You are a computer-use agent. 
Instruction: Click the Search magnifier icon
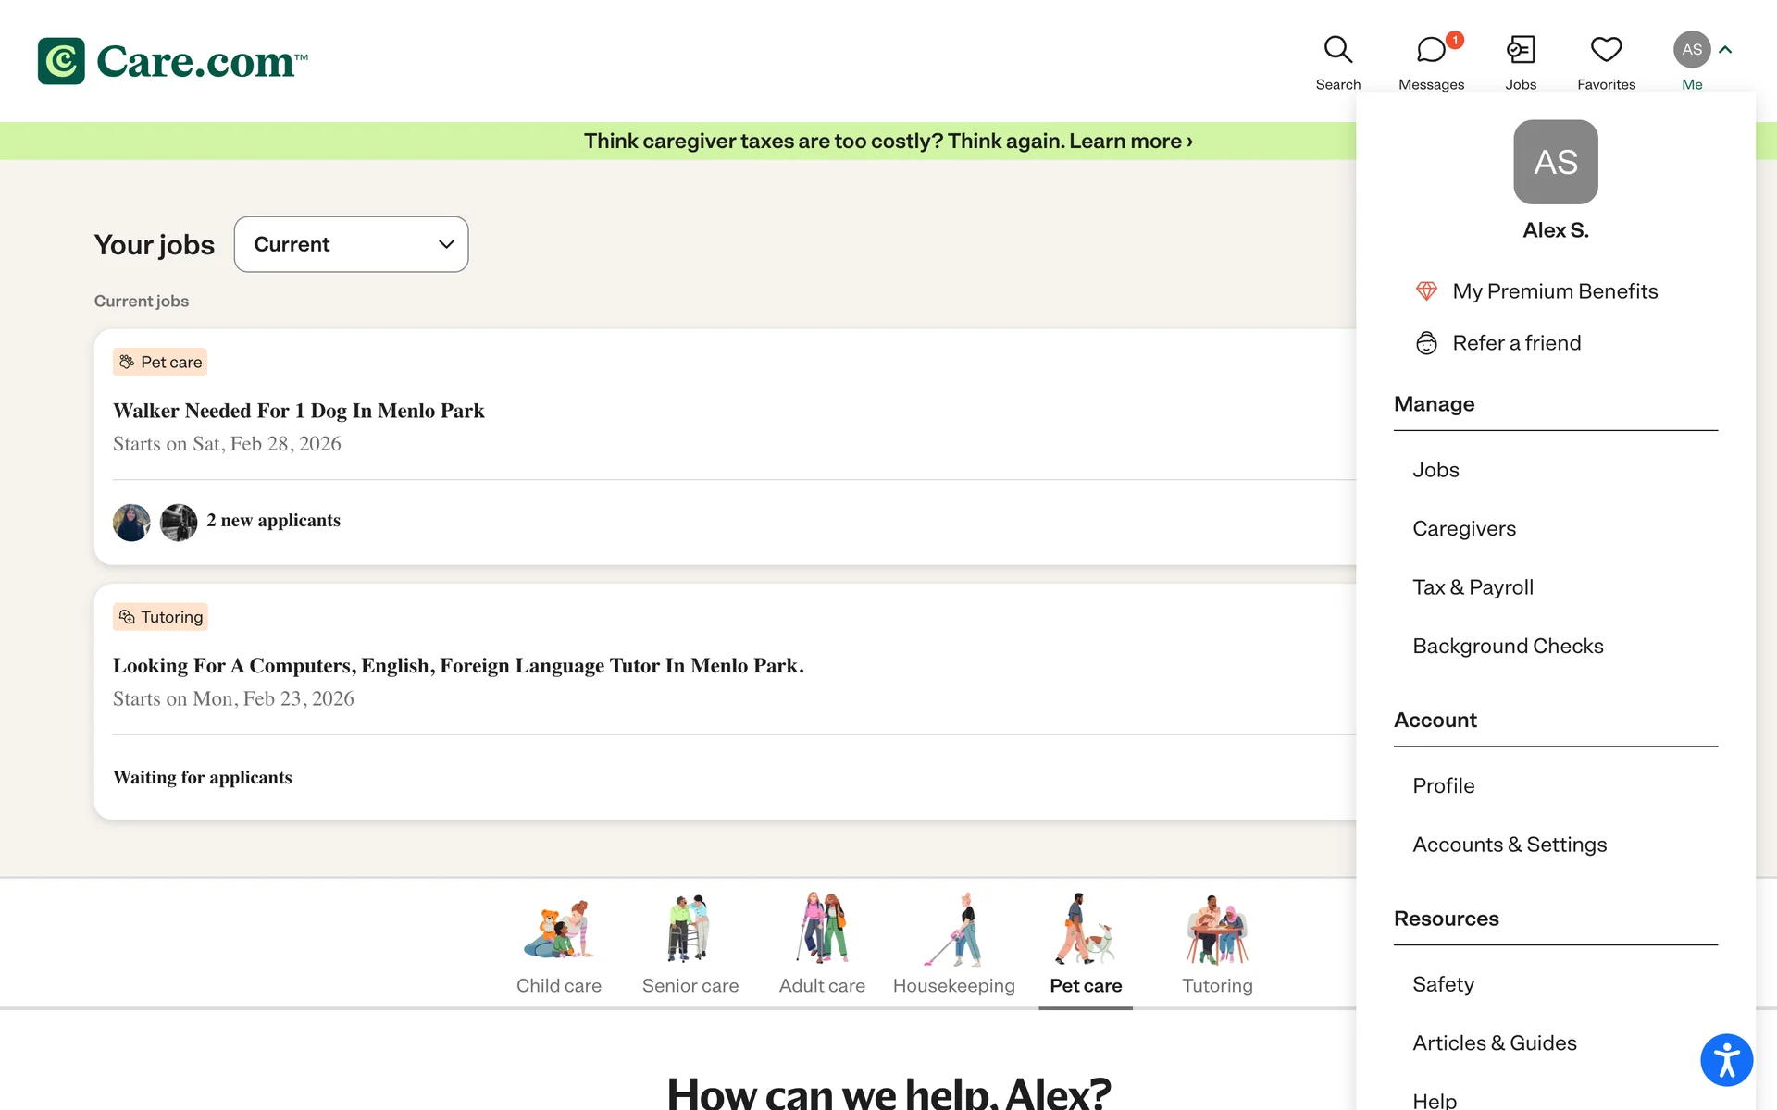click(1337, 50)
